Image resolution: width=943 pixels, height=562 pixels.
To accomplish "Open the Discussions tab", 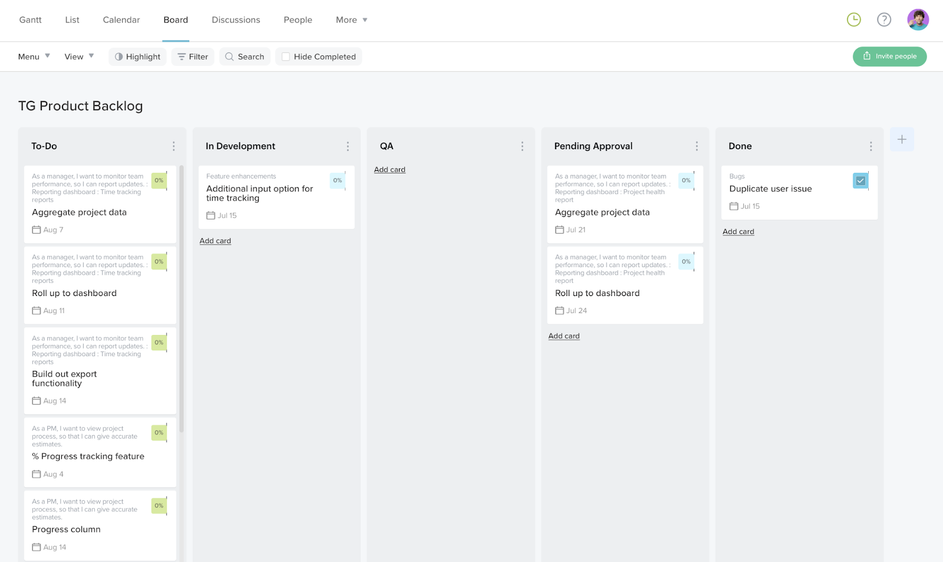I will [236, 19].
